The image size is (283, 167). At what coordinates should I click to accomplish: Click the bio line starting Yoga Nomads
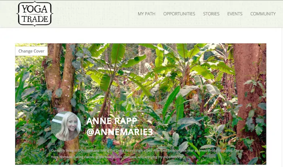pyautogui.click(x=116, y=157)
